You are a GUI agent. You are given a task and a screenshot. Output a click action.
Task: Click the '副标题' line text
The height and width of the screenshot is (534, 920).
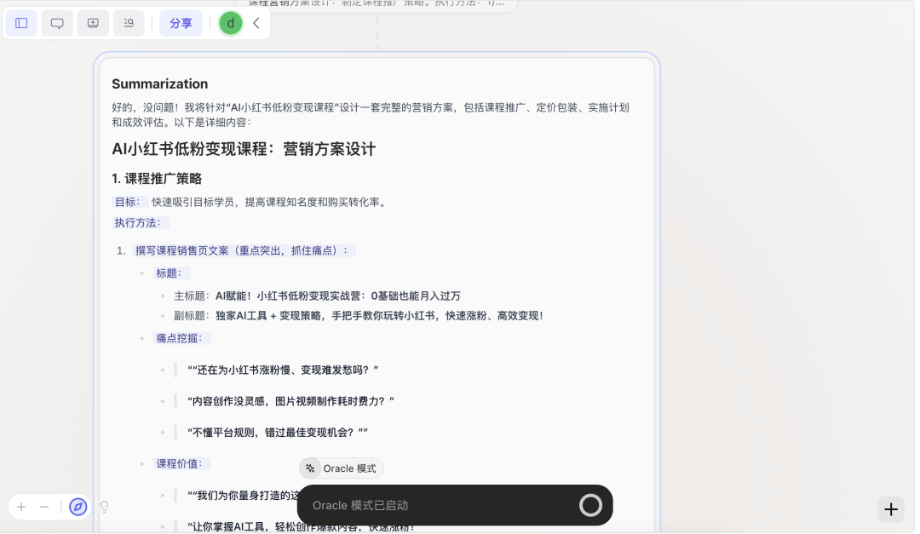click(359, 316)
